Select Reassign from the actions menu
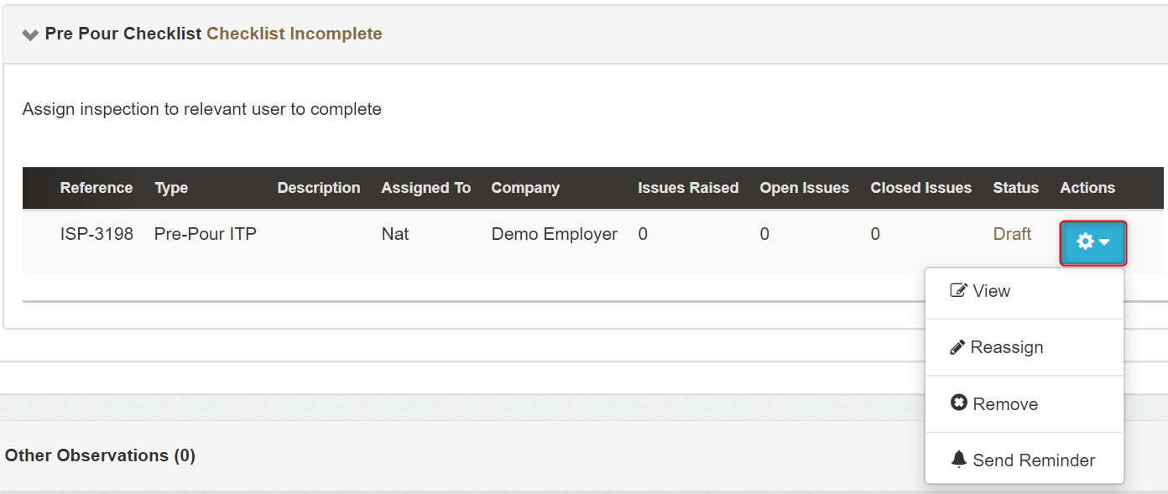Screen dimensions: 1168x494 1006,347
